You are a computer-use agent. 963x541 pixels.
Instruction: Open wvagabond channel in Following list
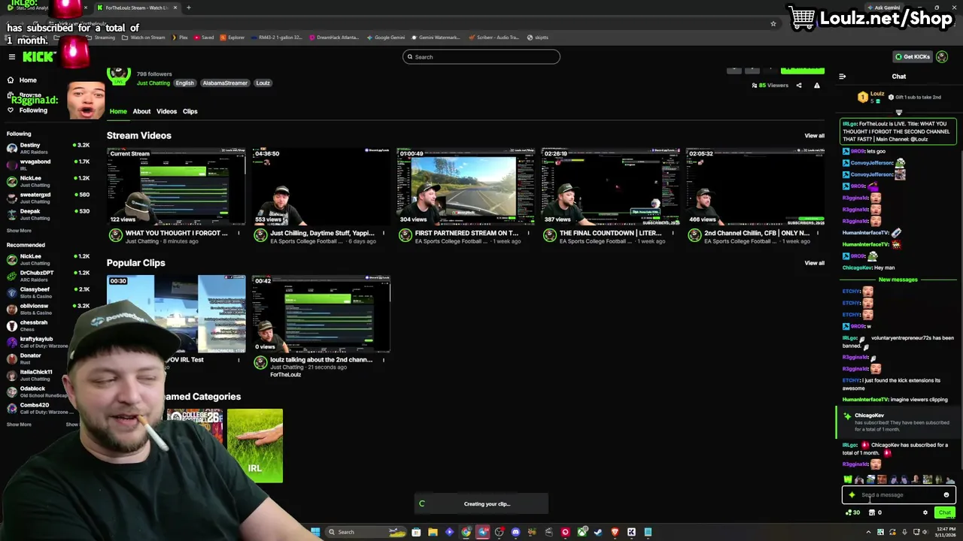47,165
